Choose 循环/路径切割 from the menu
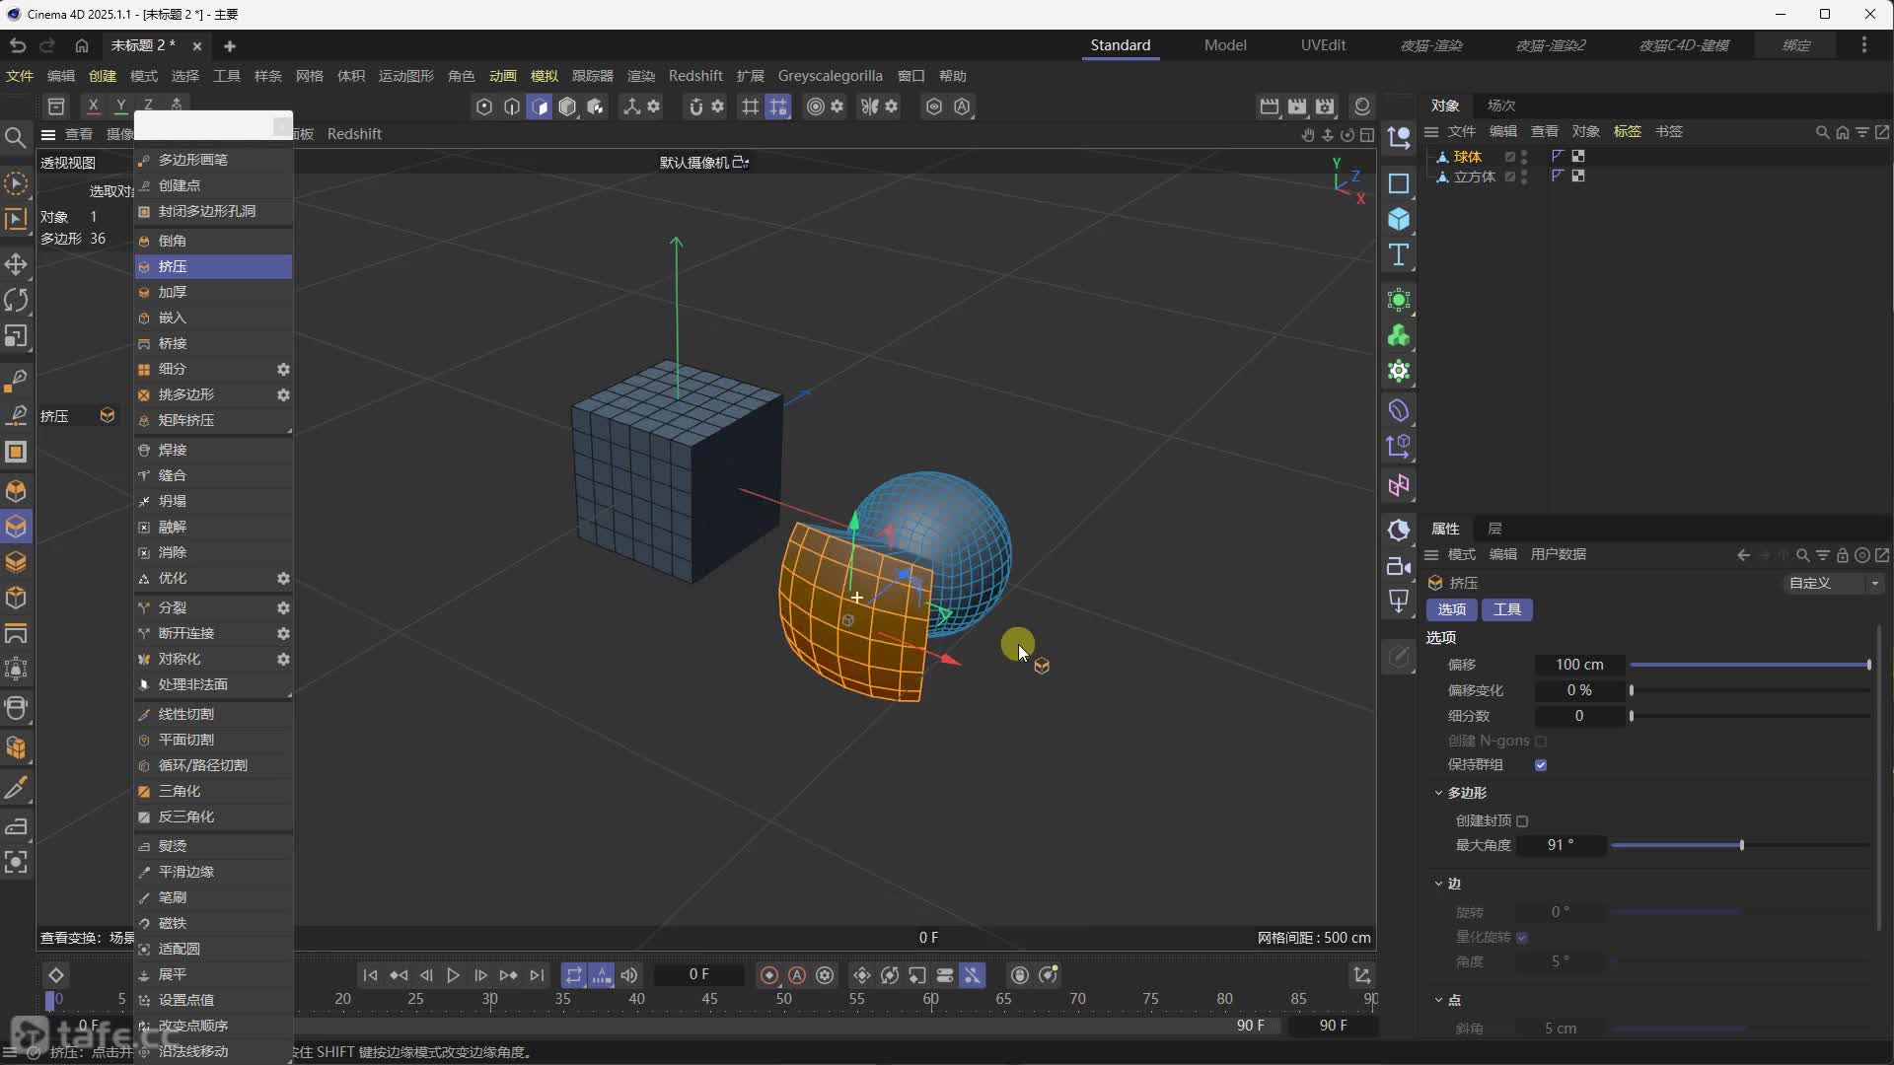The image size is (1894, 1065). (213, 765)
